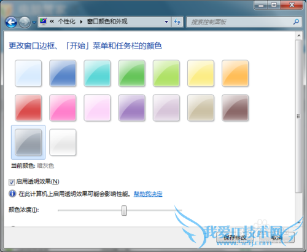Click the magnifier search icon
The width and height of the screenshot is (307, 252).
296,22
